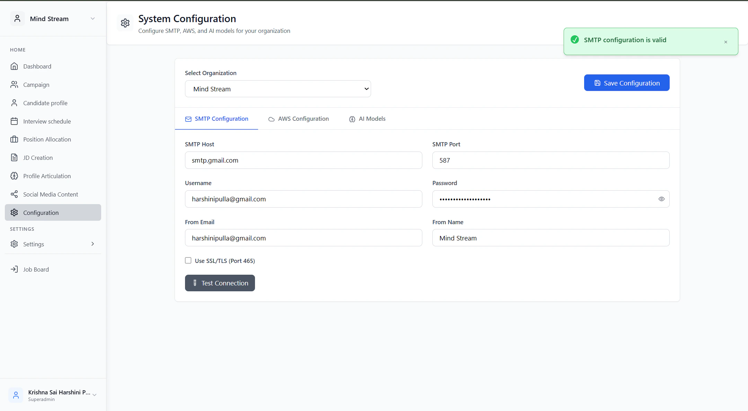The image size is (748, 411).
Task: Switch to the AWS Configuration tab
Action: pyautogui.click(x=298, y=119)
